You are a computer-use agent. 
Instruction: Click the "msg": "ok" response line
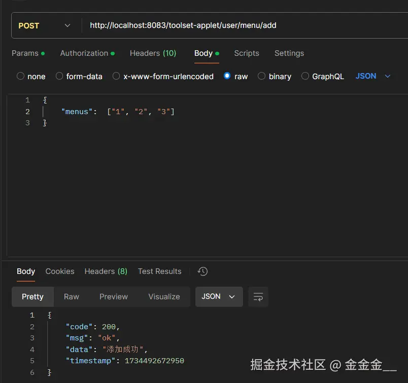coord(93,338)
